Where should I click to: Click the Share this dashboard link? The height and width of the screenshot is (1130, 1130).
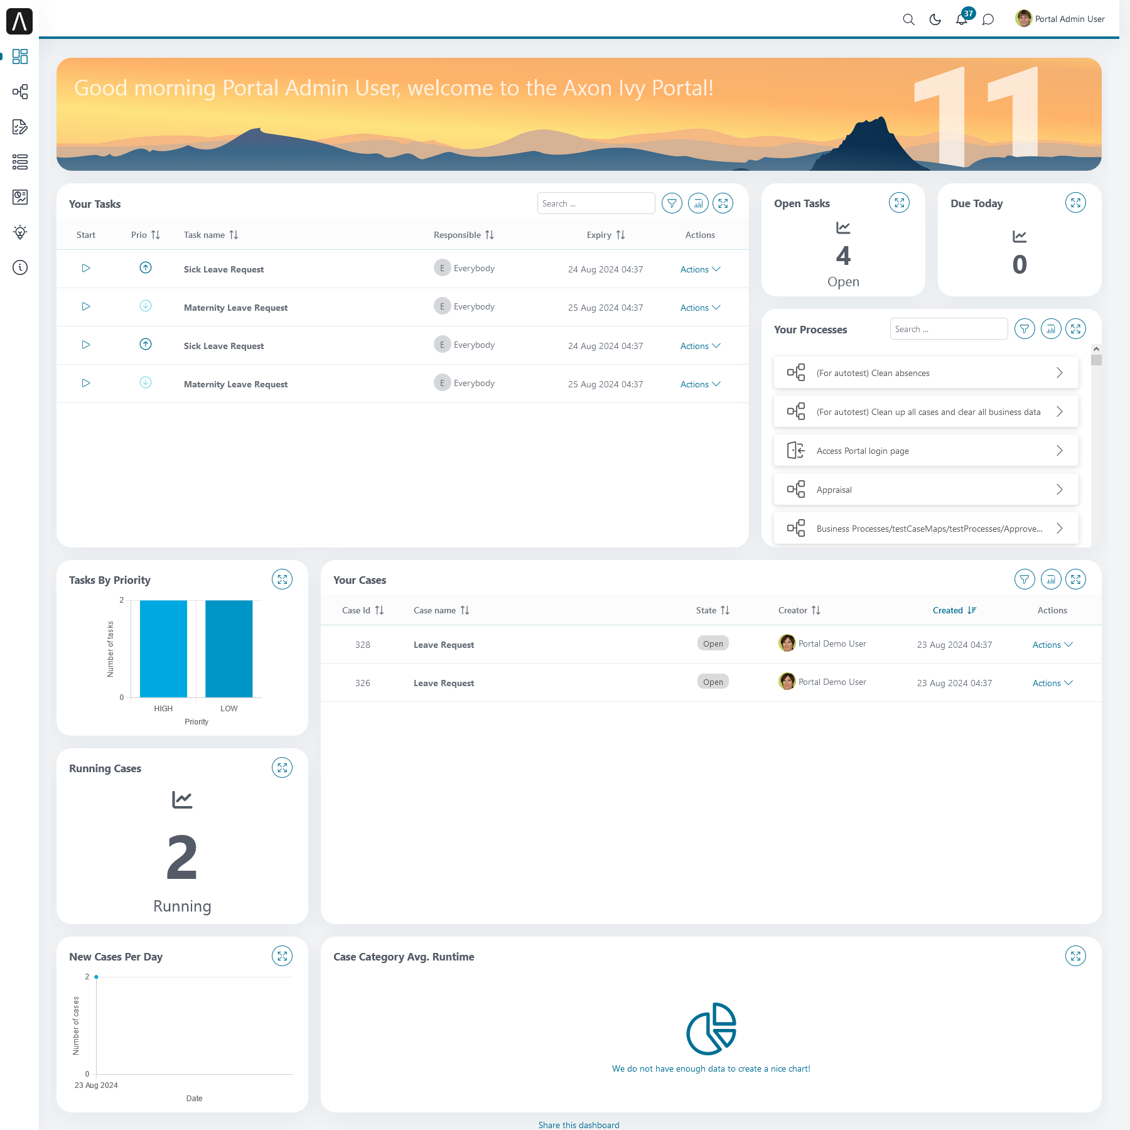point(579,1125)
